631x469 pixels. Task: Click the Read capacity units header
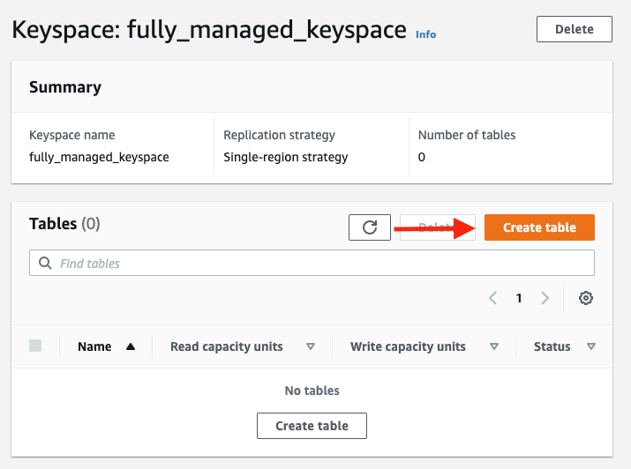pyautogui.click(x=227, y=346)
